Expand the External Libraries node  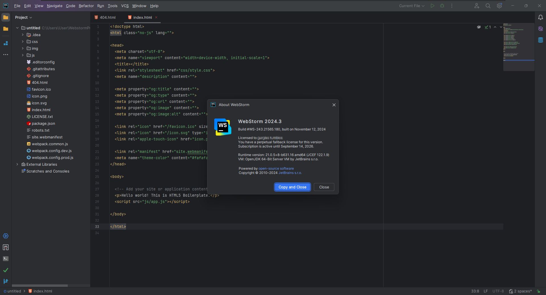pos(17,164)
